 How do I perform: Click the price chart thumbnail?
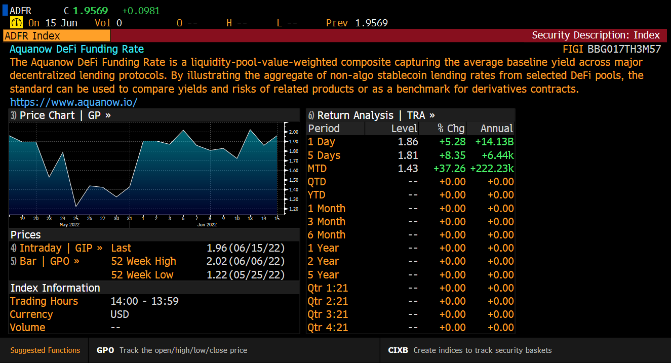[154, 175]
